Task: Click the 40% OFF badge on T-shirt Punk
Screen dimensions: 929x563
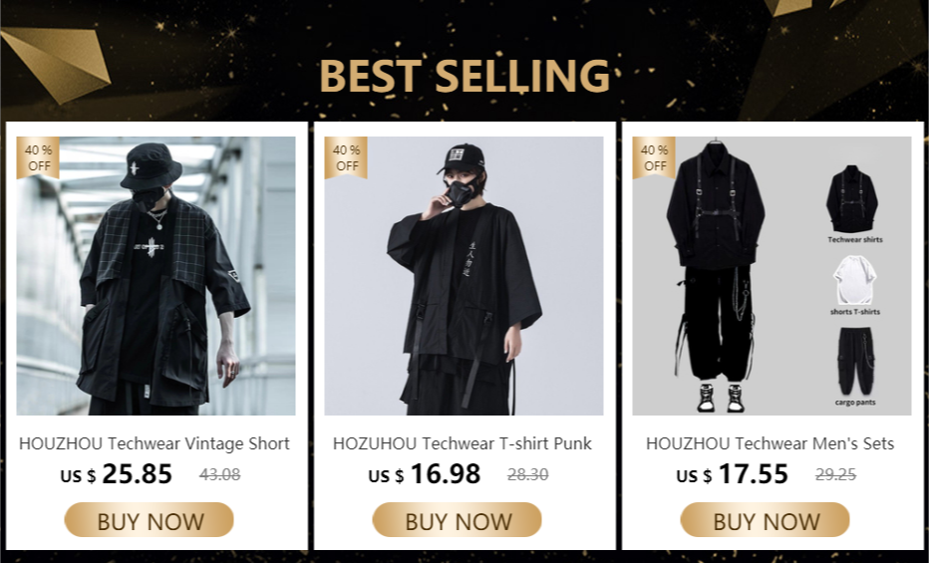Action: [x=346, y=157]
